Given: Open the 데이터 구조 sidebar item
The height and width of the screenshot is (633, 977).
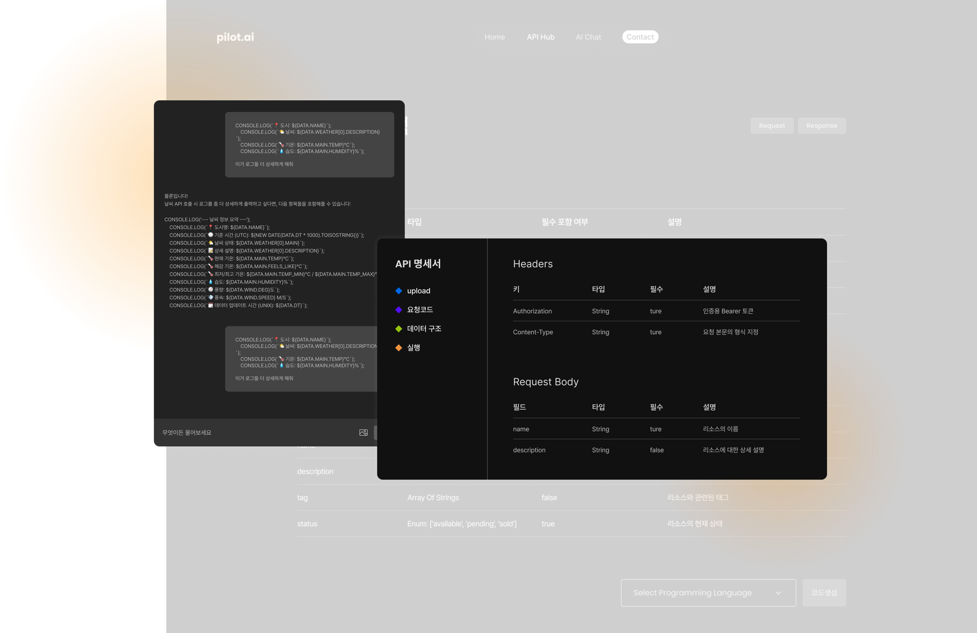Looking at the screenshot, I should click(x=424, y=329).
